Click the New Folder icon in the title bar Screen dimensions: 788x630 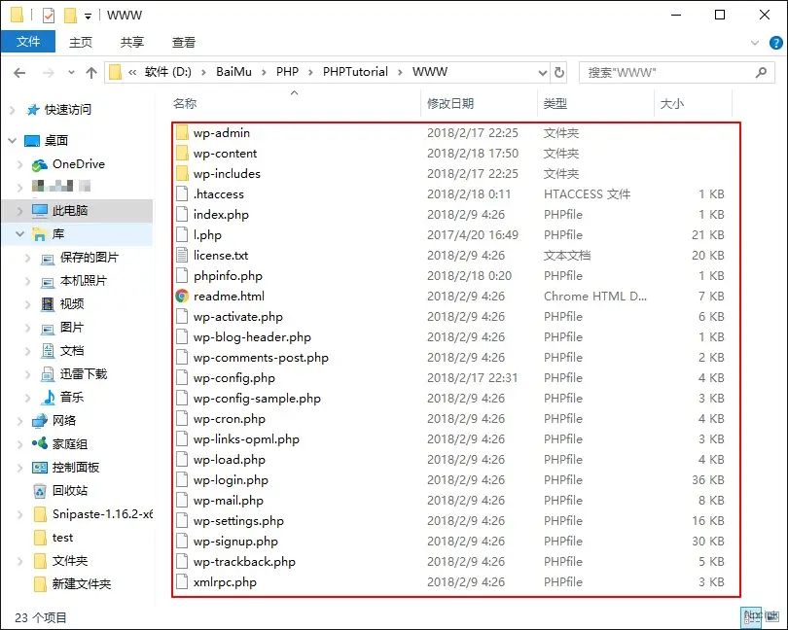70,16
